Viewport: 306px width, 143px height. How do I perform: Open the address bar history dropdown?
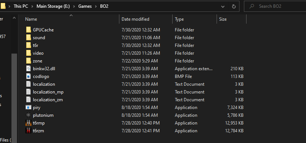coord(223,6)
